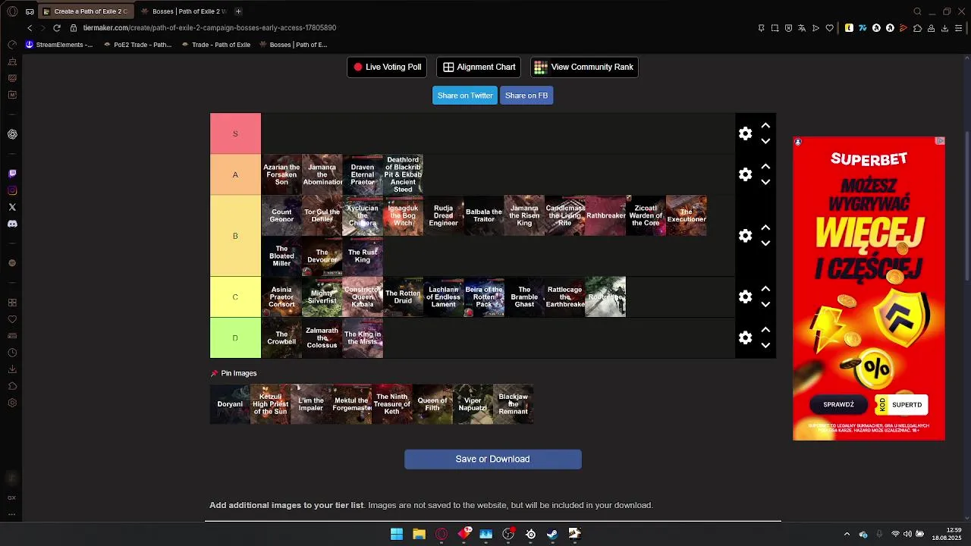971x546 pixels.
Task: Open Instagram in the sidebar
Action: [12, 190]
